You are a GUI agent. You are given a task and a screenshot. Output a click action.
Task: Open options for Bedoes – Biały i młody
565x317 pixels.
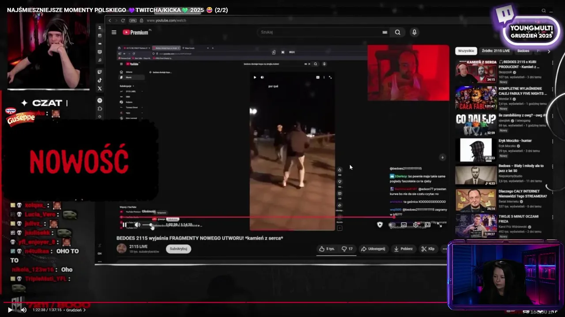[x=552, y=167]
